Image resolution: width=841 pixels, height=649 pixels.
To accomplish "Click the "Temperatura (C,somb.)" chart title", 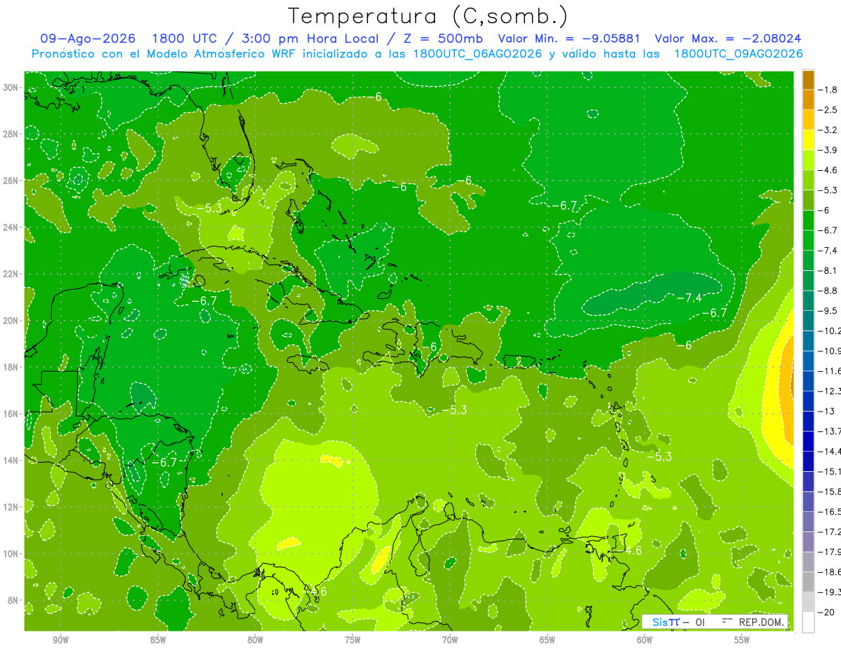I will pos(428,16).
